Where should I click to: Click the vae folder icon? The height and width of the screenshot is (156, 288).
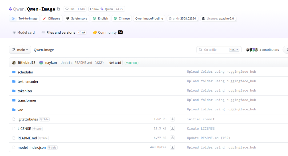pyautogui.click(x=14, y=110)
